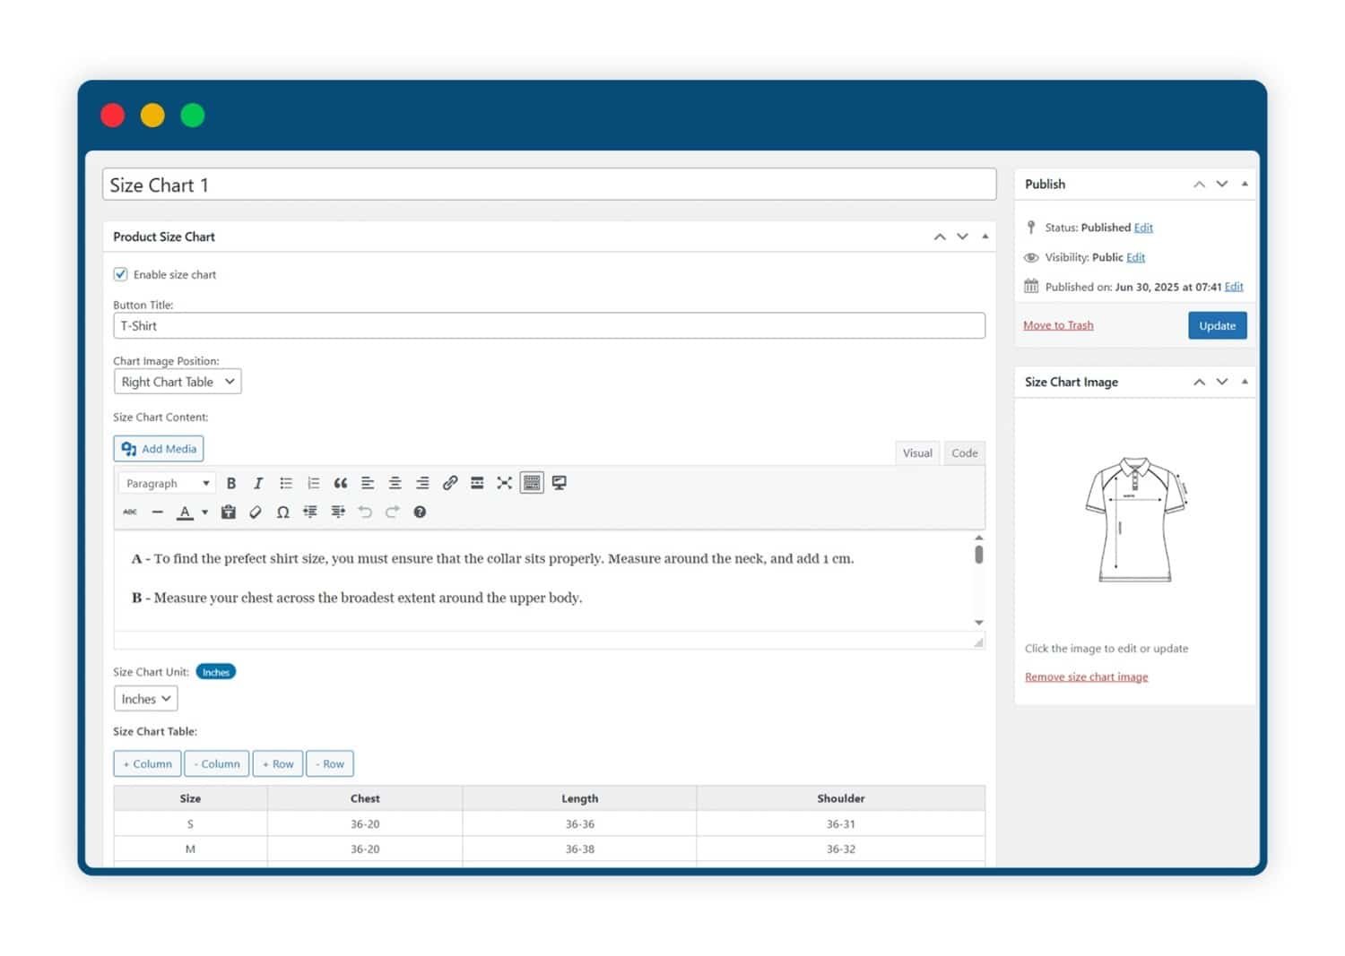Apply bold formatting in editor toolbar
Viewport: 1345px width, 956px height.
point(231,483)
